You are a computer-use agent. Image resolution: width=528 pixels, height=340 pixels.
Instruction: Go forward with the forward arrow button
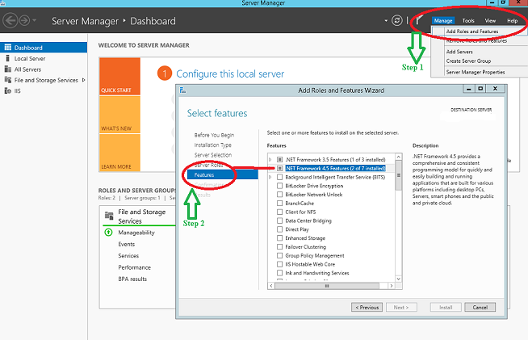24,21
